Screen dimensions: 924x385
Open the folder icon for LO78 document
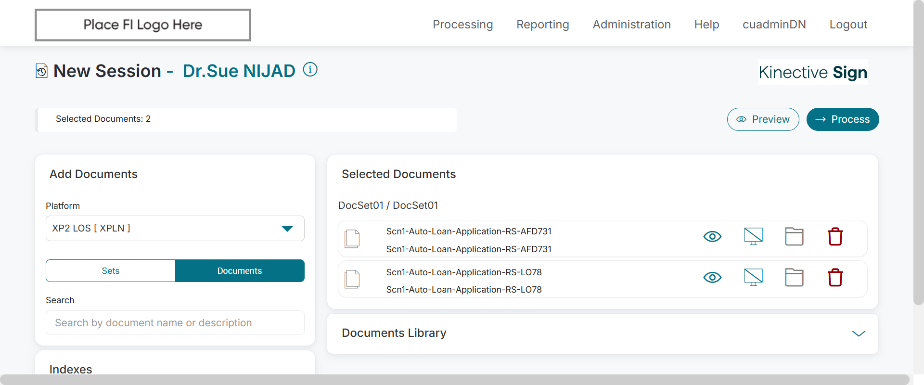[x=794, y=277]
